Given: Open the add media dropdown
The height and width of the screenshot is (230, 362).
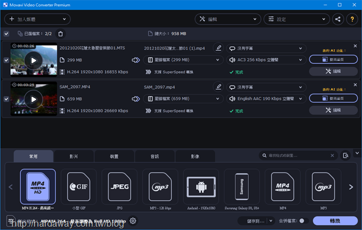Looking at the screenshot, I should click(37, 19).
